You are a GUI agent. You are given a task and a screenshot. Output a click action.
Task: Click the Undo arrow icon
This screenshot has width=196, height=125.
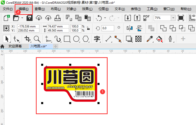tap(99, 18)
